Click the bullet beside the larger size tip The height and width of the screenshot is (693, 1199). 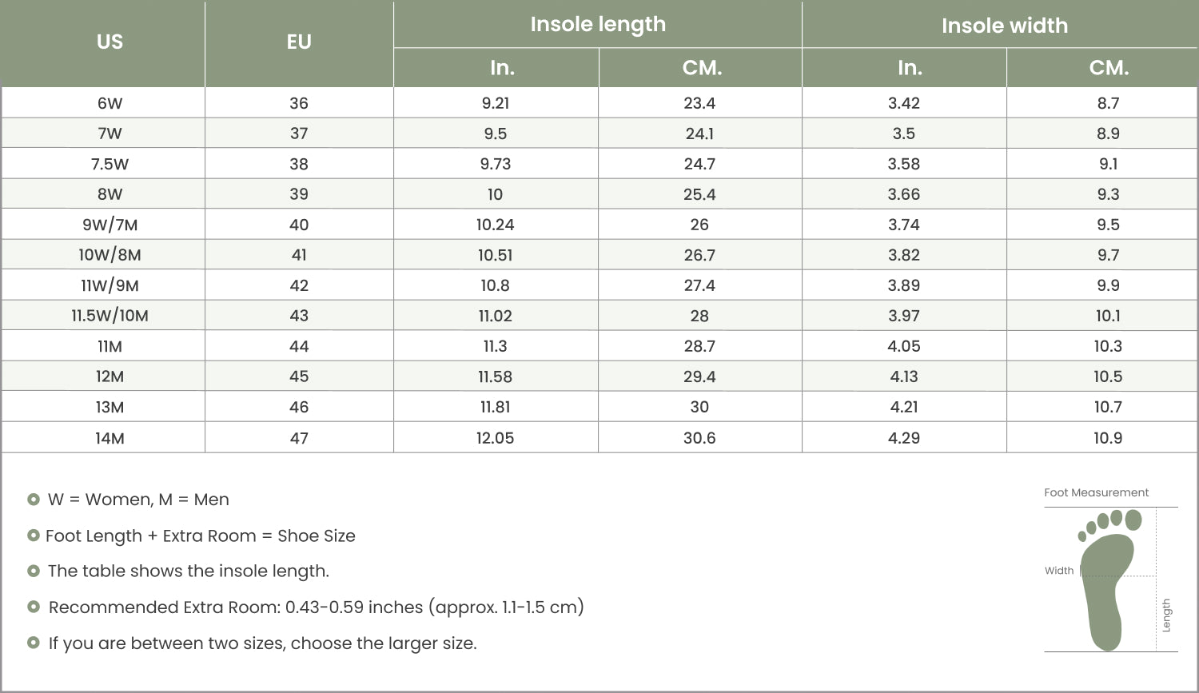pos(34,643)
